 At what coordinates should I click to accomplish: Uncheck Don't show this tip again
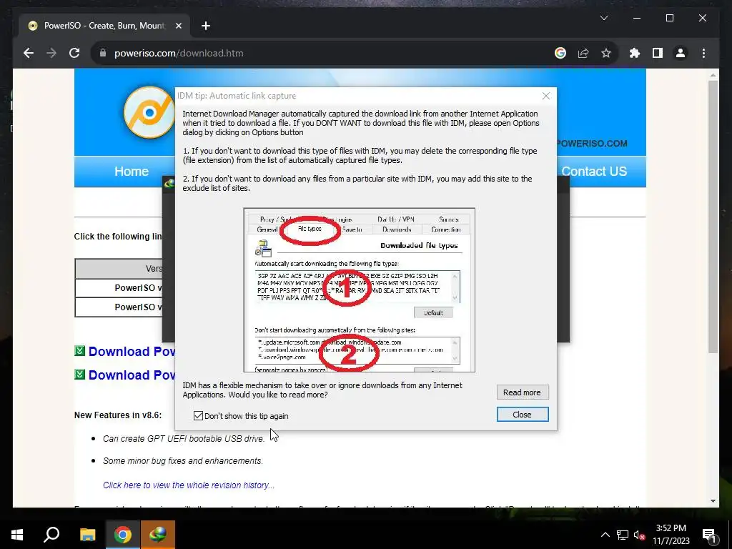198,415
